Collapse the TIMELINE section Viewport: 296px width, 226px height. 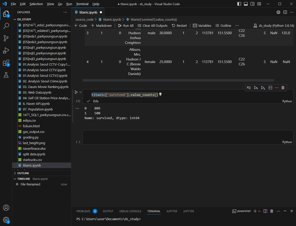(42, 179)
